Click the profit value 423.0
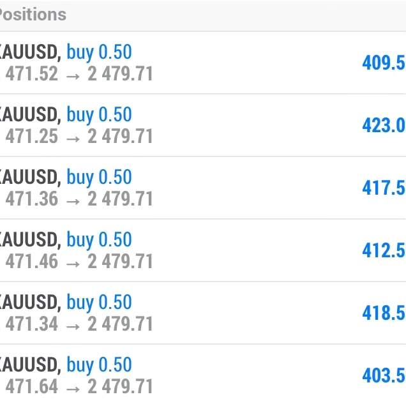The width and height of the screenshot is (406, 406). (x=383, y=125)
